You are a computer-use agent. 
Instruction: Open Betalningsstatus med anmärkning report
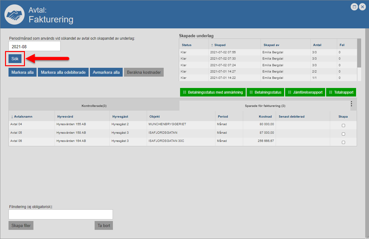[x=213, y=92]
